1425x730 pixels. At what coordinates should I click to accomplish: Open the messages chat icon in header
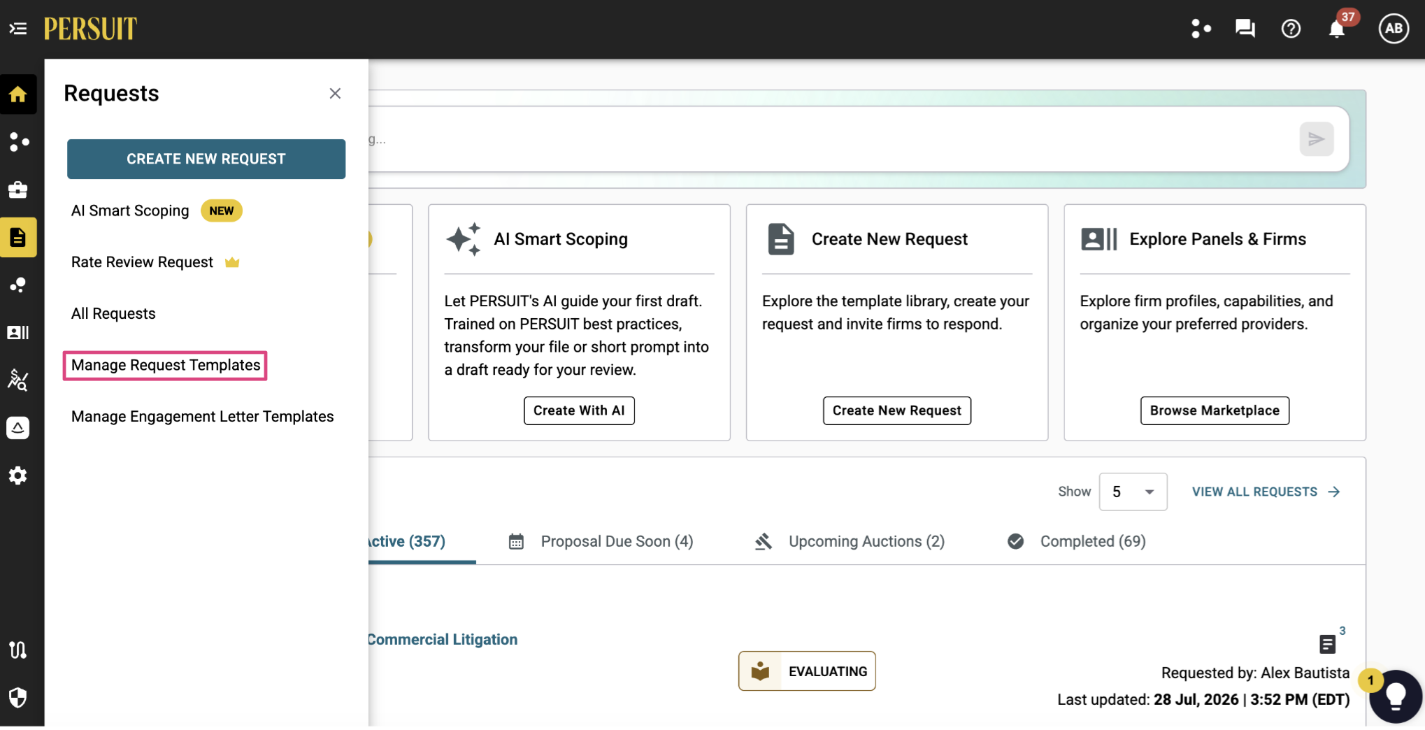point(1245,29)
